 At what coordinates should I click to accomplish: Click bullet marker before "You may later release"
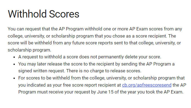[x=14, y=64]
